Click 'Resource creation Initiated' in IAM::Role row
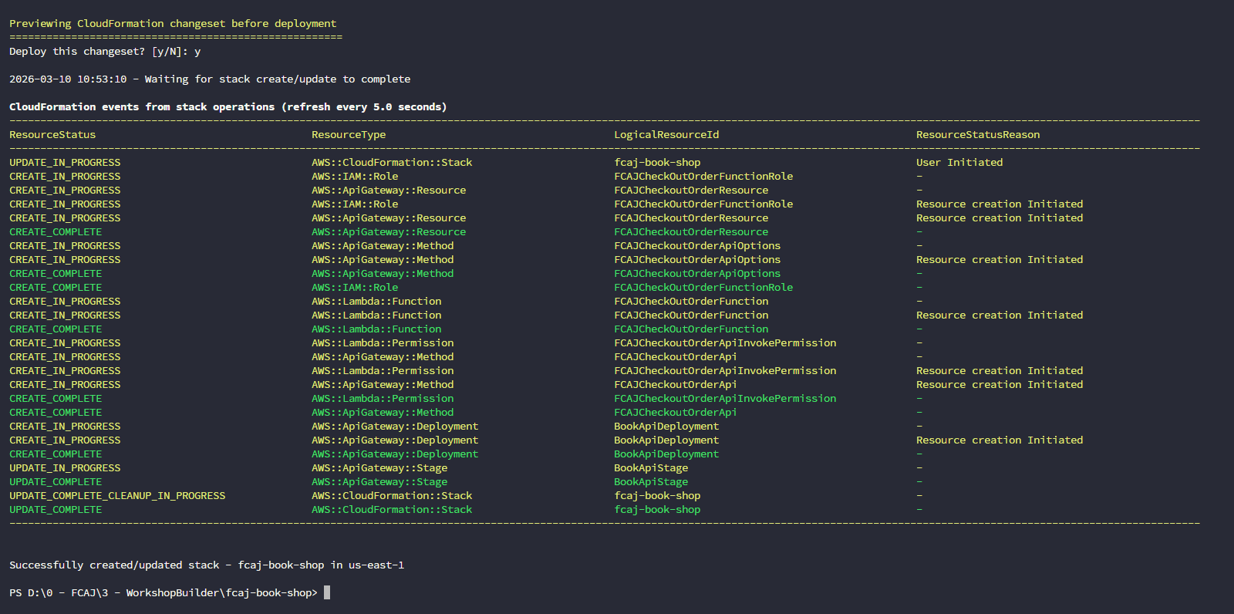Viewport: 1234px width, 614px height. click(1000, 204)
